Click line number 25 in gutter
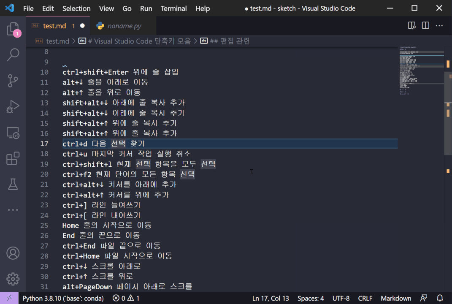 click(44, 225)
